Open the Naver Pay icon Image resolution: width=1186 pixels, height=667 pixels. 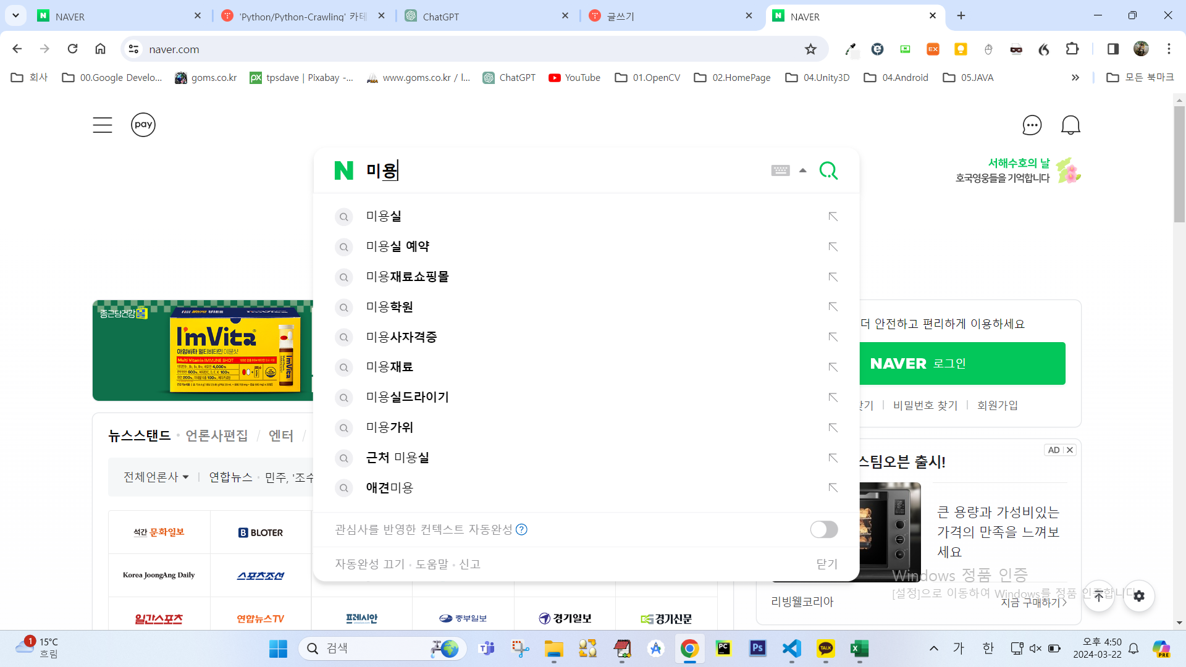pos(143,125)
